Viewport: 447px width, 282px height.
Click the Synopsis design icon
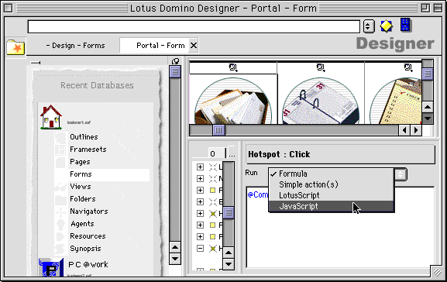point(60,249)
